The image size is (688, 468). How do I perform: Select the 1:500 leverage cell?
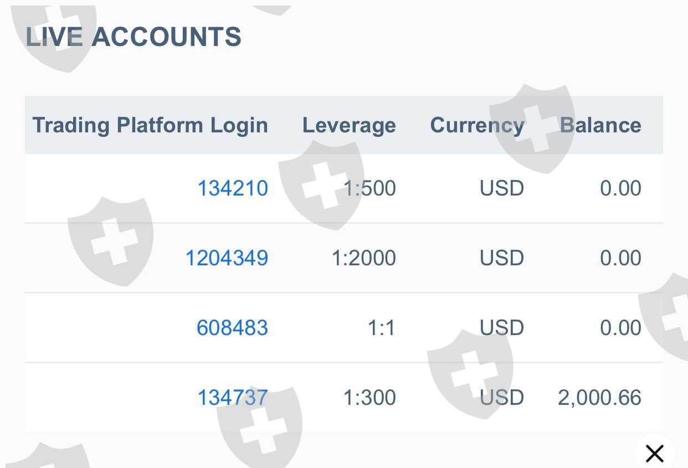point(369,188)
